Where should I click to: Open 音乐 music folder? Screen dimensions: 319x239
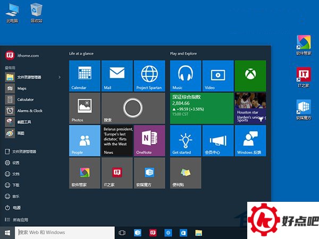click(x=12, y=197)
